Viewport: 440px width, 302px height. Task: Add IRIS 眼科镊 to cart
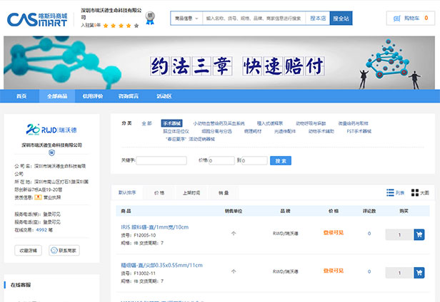coord(419,234)
